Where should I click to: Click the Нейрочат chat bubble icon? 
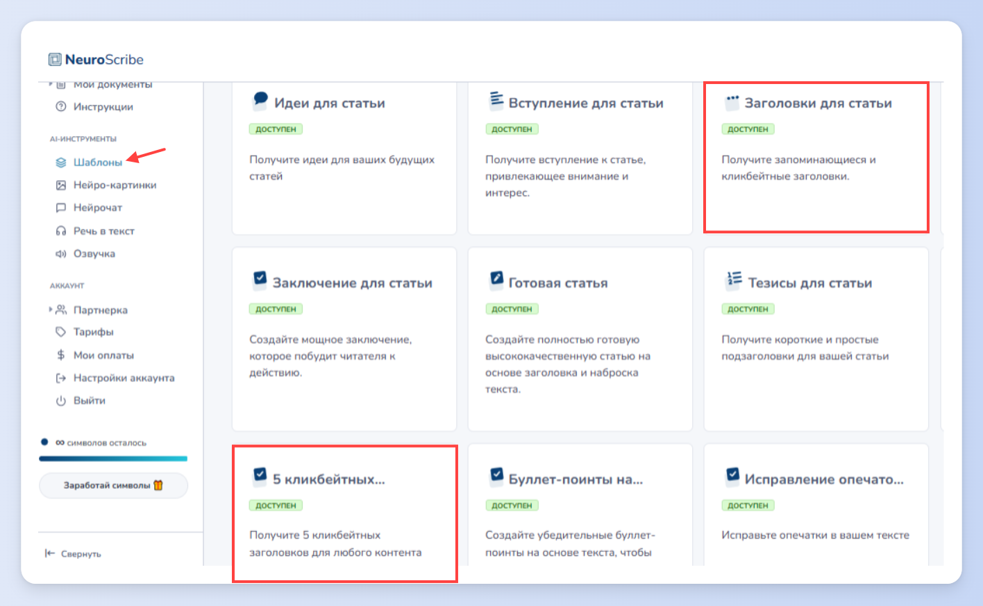(61, 208)
